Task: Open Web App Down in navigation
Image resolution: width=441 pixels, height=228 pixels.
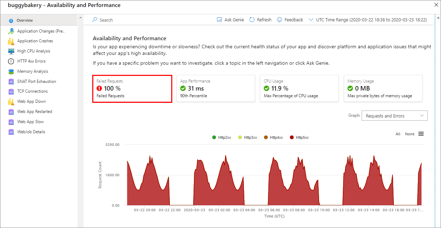Action: point(31,101)
